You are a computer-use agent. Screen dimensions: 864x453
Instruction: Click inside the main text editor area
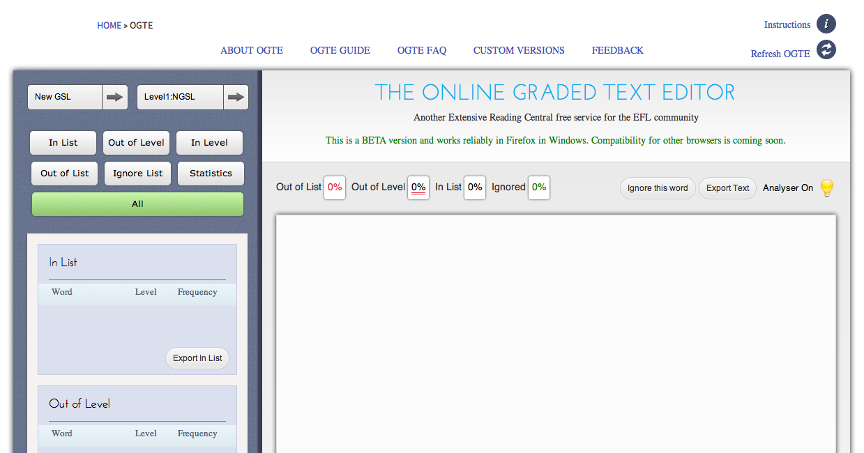556,334
